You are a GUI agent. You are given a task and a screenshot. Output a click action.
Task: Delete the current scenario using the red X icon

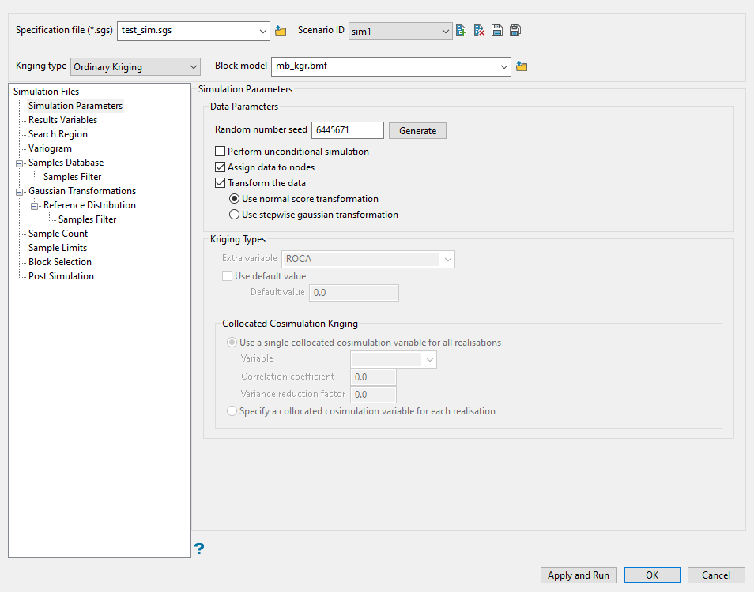(x=479, y=30)
